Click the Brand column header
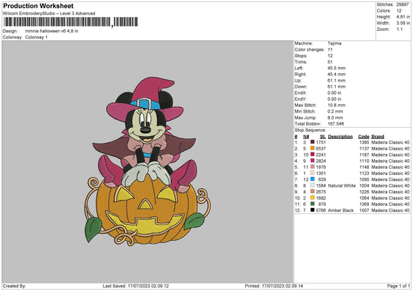413x291 pixels. (x=378, y=136)
